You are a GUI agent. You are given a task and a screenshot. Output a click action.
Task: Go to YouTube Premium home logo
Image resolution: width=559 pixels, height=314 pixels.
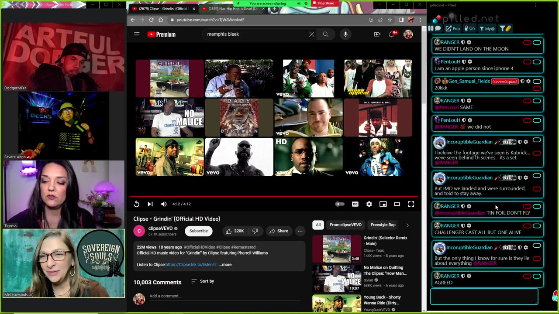coord(162,34)
